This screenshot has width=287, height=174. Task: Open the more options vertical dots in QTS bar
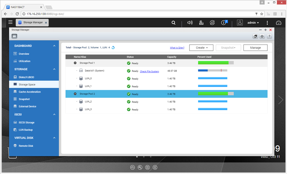(267, 23)
